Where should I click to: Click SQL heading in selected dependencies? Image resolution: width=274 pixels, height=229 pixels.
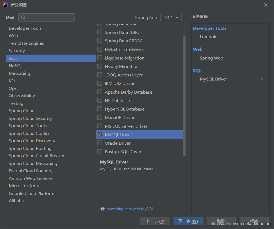(x=197, y=71)
